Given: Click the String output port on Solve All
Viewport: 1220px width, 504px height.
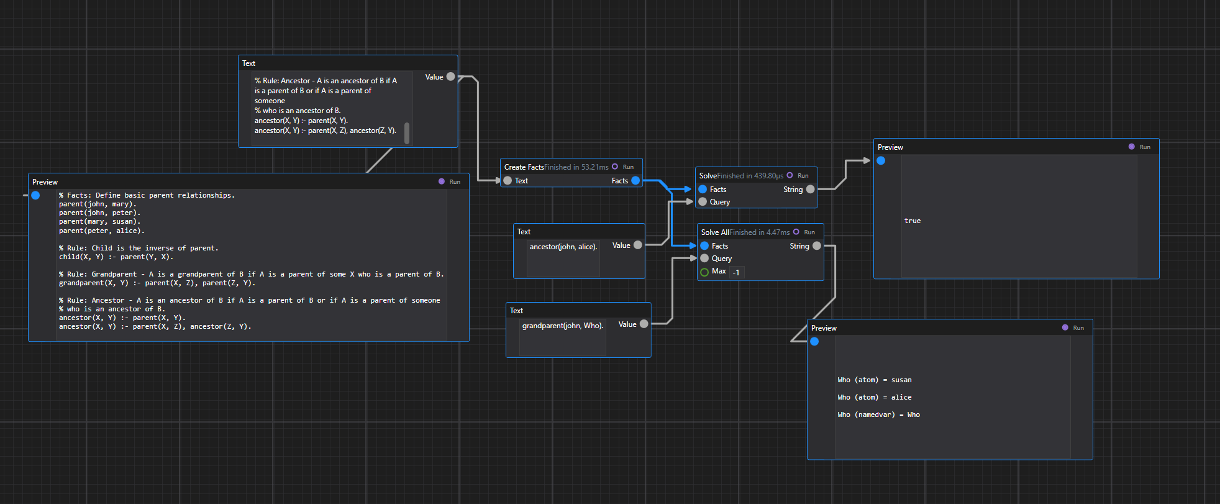Looking at the screenshot, I should (817, 246).
